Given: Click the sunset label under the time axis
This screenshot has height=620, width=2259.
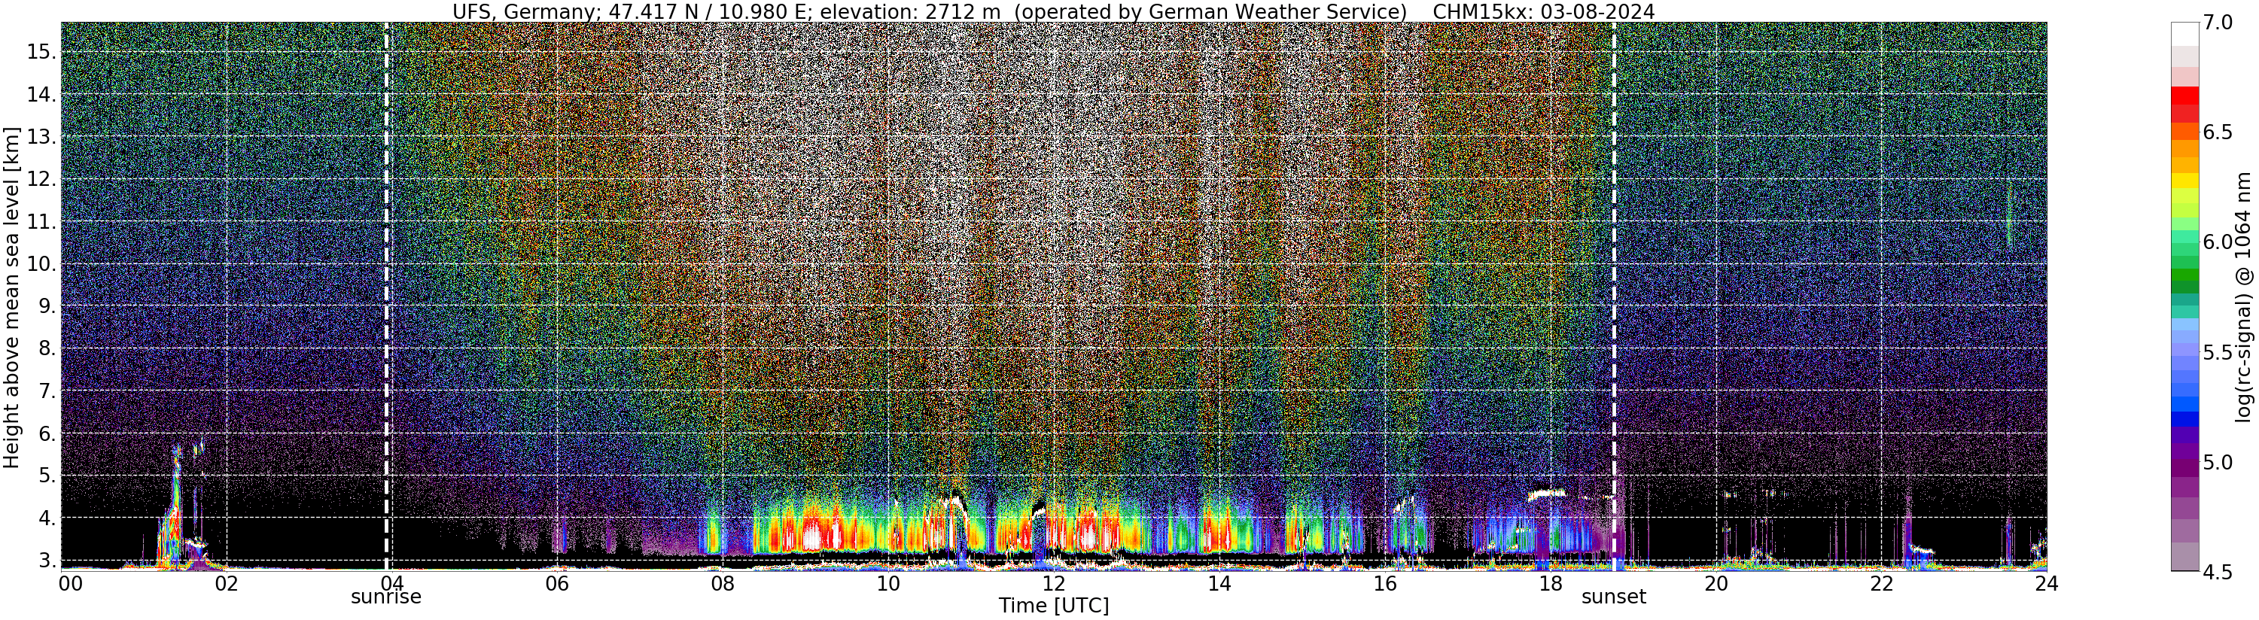Looking at the screenshot, I should point(1614,597).
